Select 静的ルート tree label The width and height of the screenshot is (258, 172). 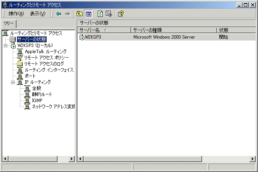pos(42,94)
